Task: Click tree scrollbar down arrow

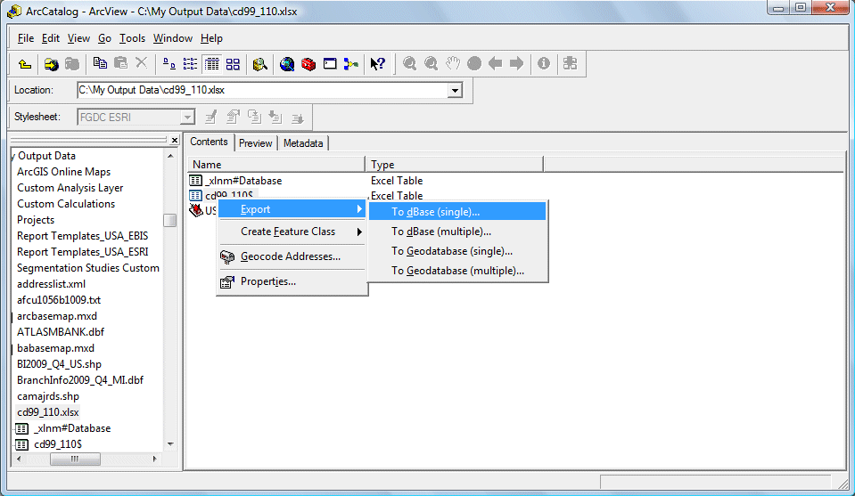Action: pos(170,444)
